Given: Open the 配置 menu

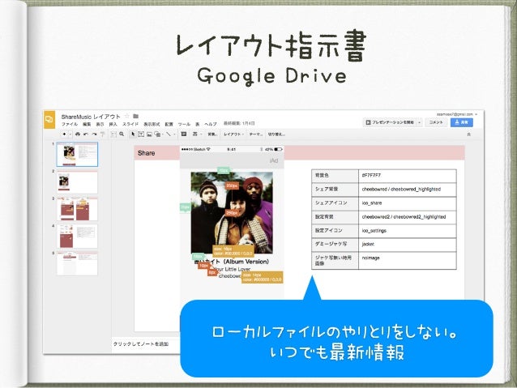Looking at the screenshot, I should 169,124.
